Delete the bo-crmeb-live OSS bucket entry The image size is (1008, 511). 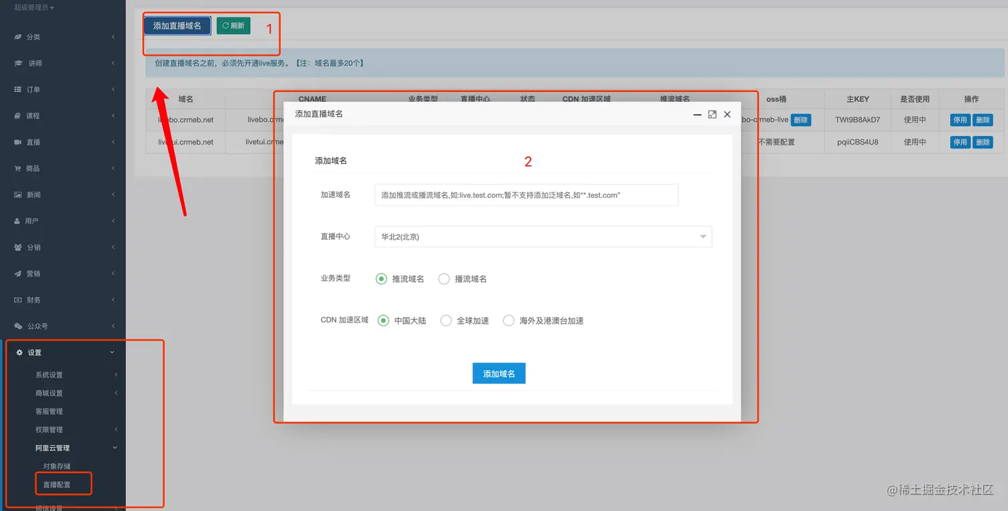coord(801,121)
